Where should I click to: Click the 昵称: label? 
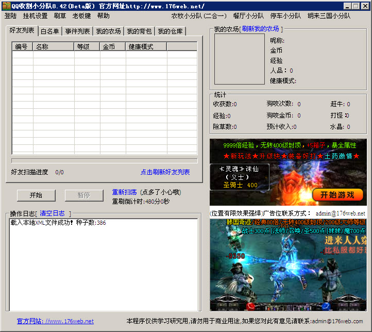(277, 41)
